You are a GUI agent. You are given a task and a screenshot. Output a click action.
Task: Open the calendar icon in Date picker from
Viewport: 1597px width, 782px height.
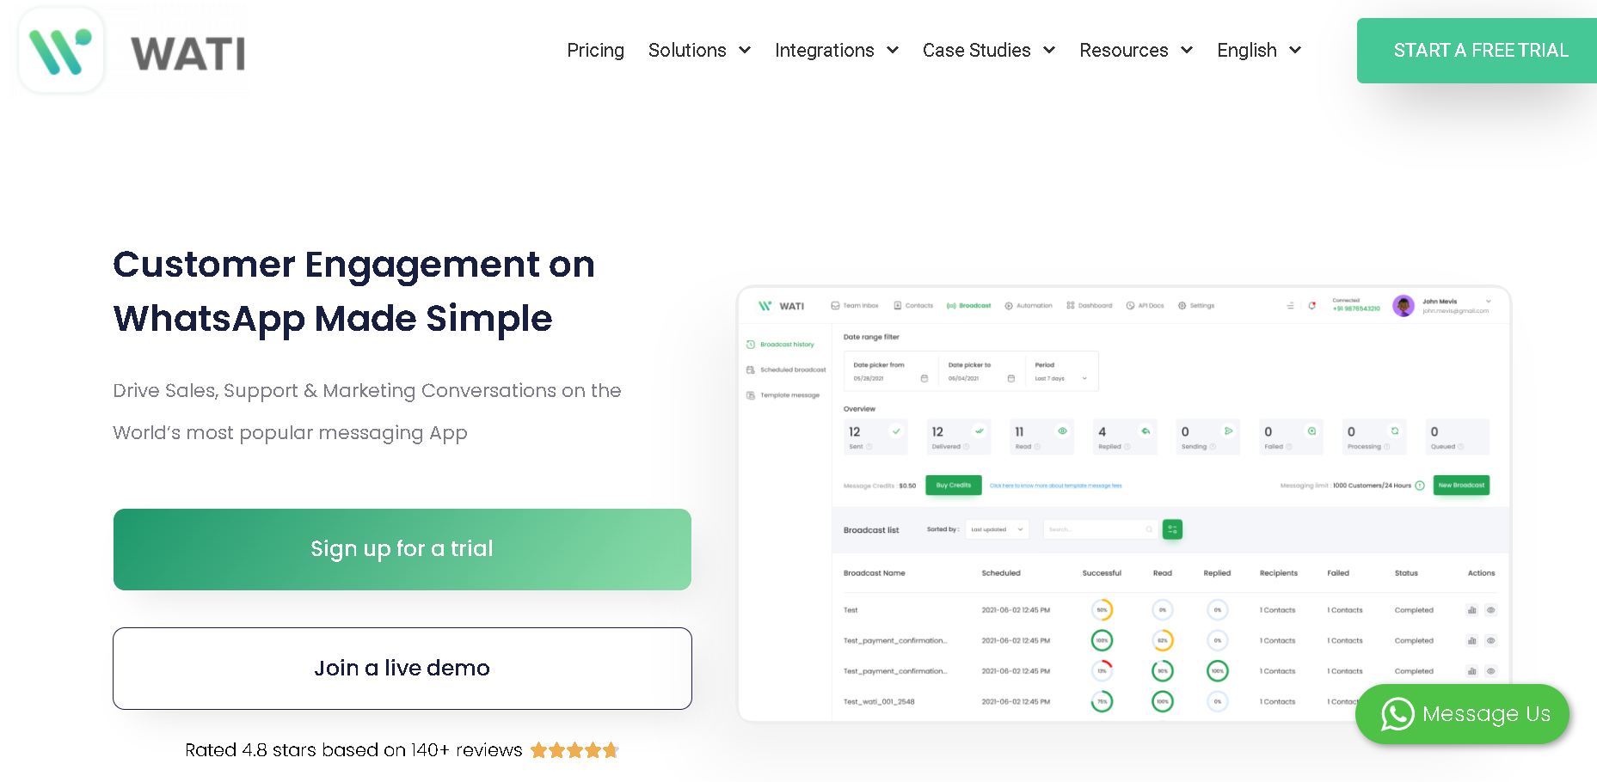click(924, 378)
